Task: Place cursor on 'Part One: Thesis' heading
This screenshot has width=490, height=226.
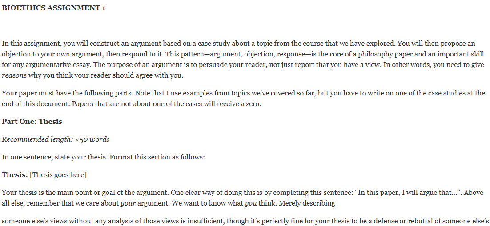Action: (x=32, y=122)
